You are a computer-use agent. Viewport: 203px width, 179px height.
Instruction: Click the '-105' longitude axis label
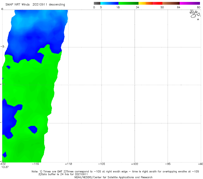(x=101, y=164)
